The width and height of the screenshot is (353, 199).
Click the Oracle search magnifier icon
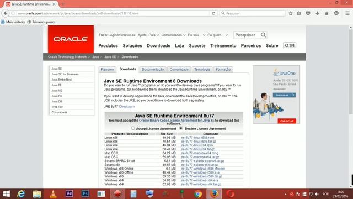click(263, 35)
